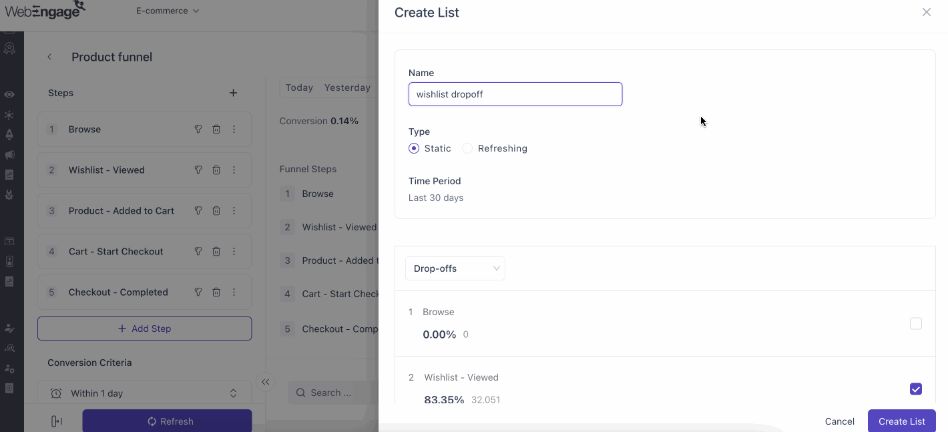Switch to the Yesterday date tab
The height and width of the screenshot is (432, 948).
click(x=347, y=87)
